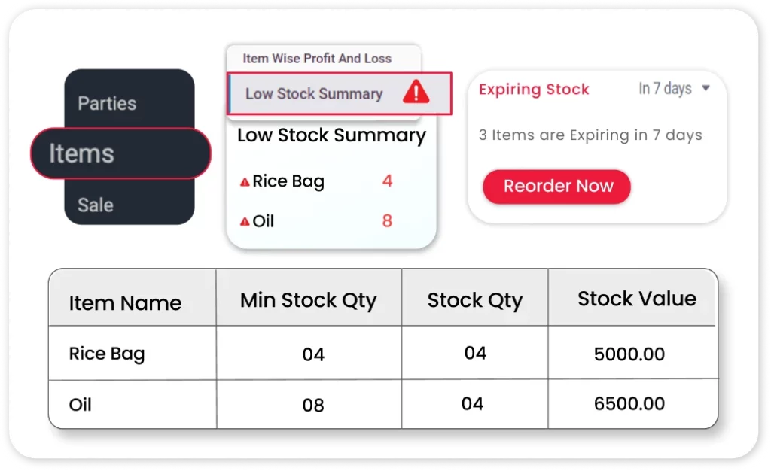Click the Min Stock Qty column header
This screenshot has width=771, height=471.
pyautogui.click(x=308, y=301)
